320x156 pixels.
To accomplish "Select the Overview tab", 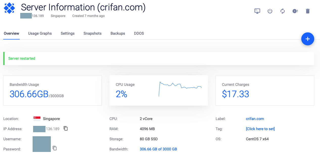I will pos(11,33).
